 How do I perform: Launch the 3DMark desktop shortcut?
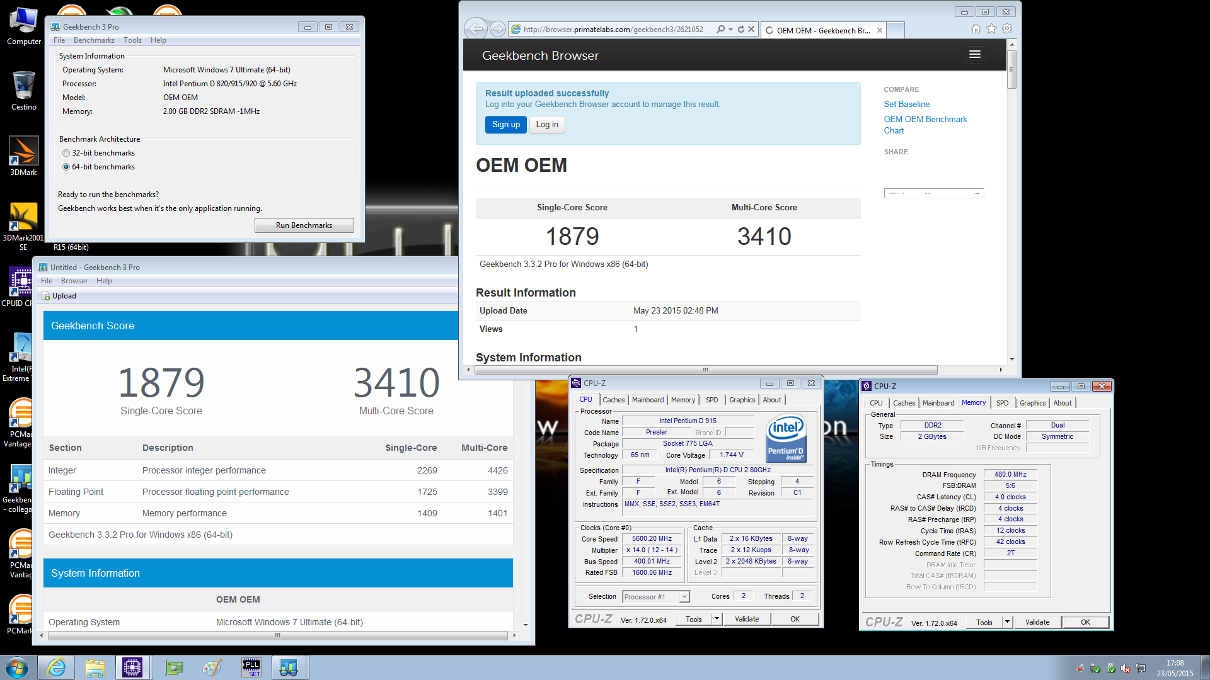pyautogui.click(x=23, y=156)
